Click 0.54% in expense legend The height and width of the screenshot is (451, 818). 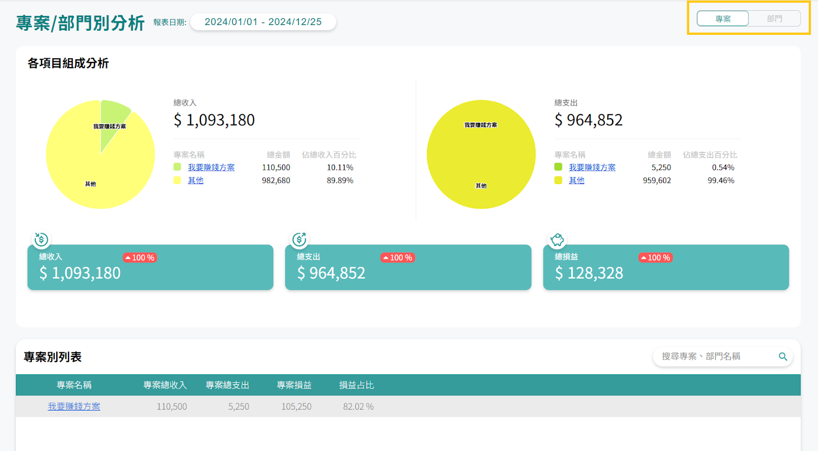(x=723, y=167)
